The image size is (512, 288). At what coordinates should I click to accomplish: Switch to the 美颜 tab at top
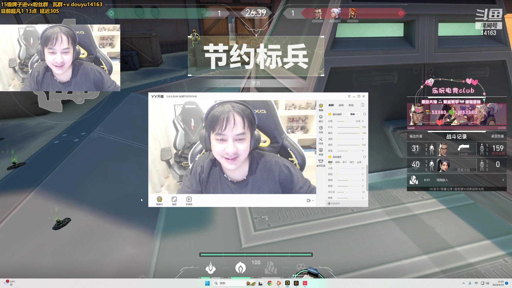331,105
